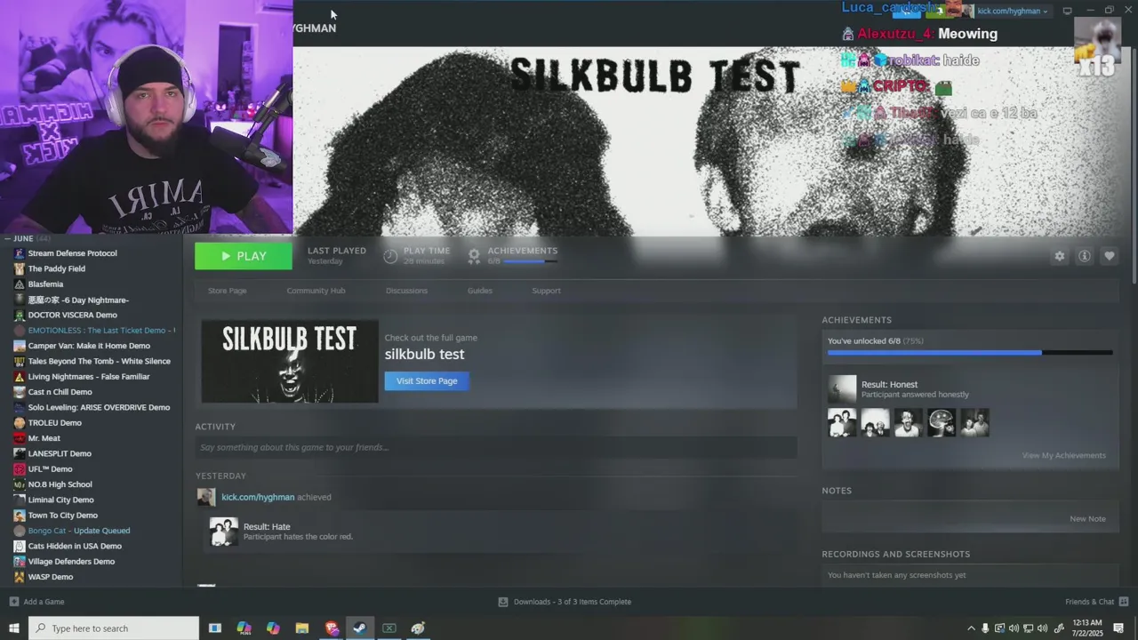The image size is (1138, 640).
Task: Go to the Discussions tab
Action: [406, 291]
